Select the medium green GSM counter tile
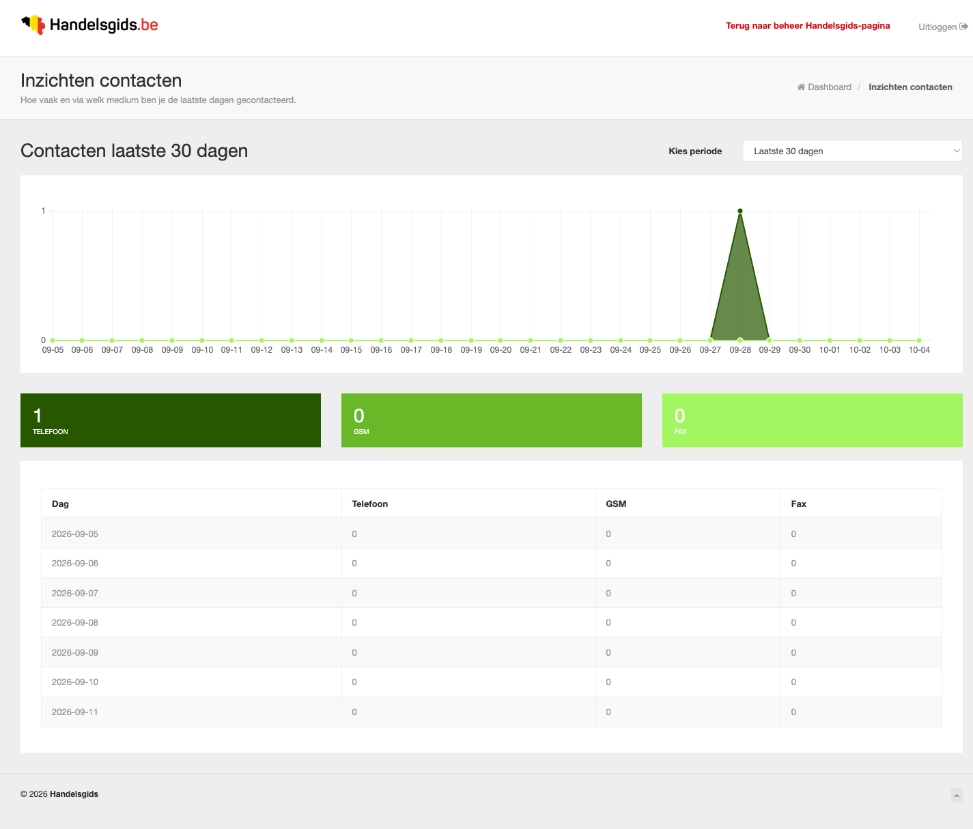 pos(492,420)
